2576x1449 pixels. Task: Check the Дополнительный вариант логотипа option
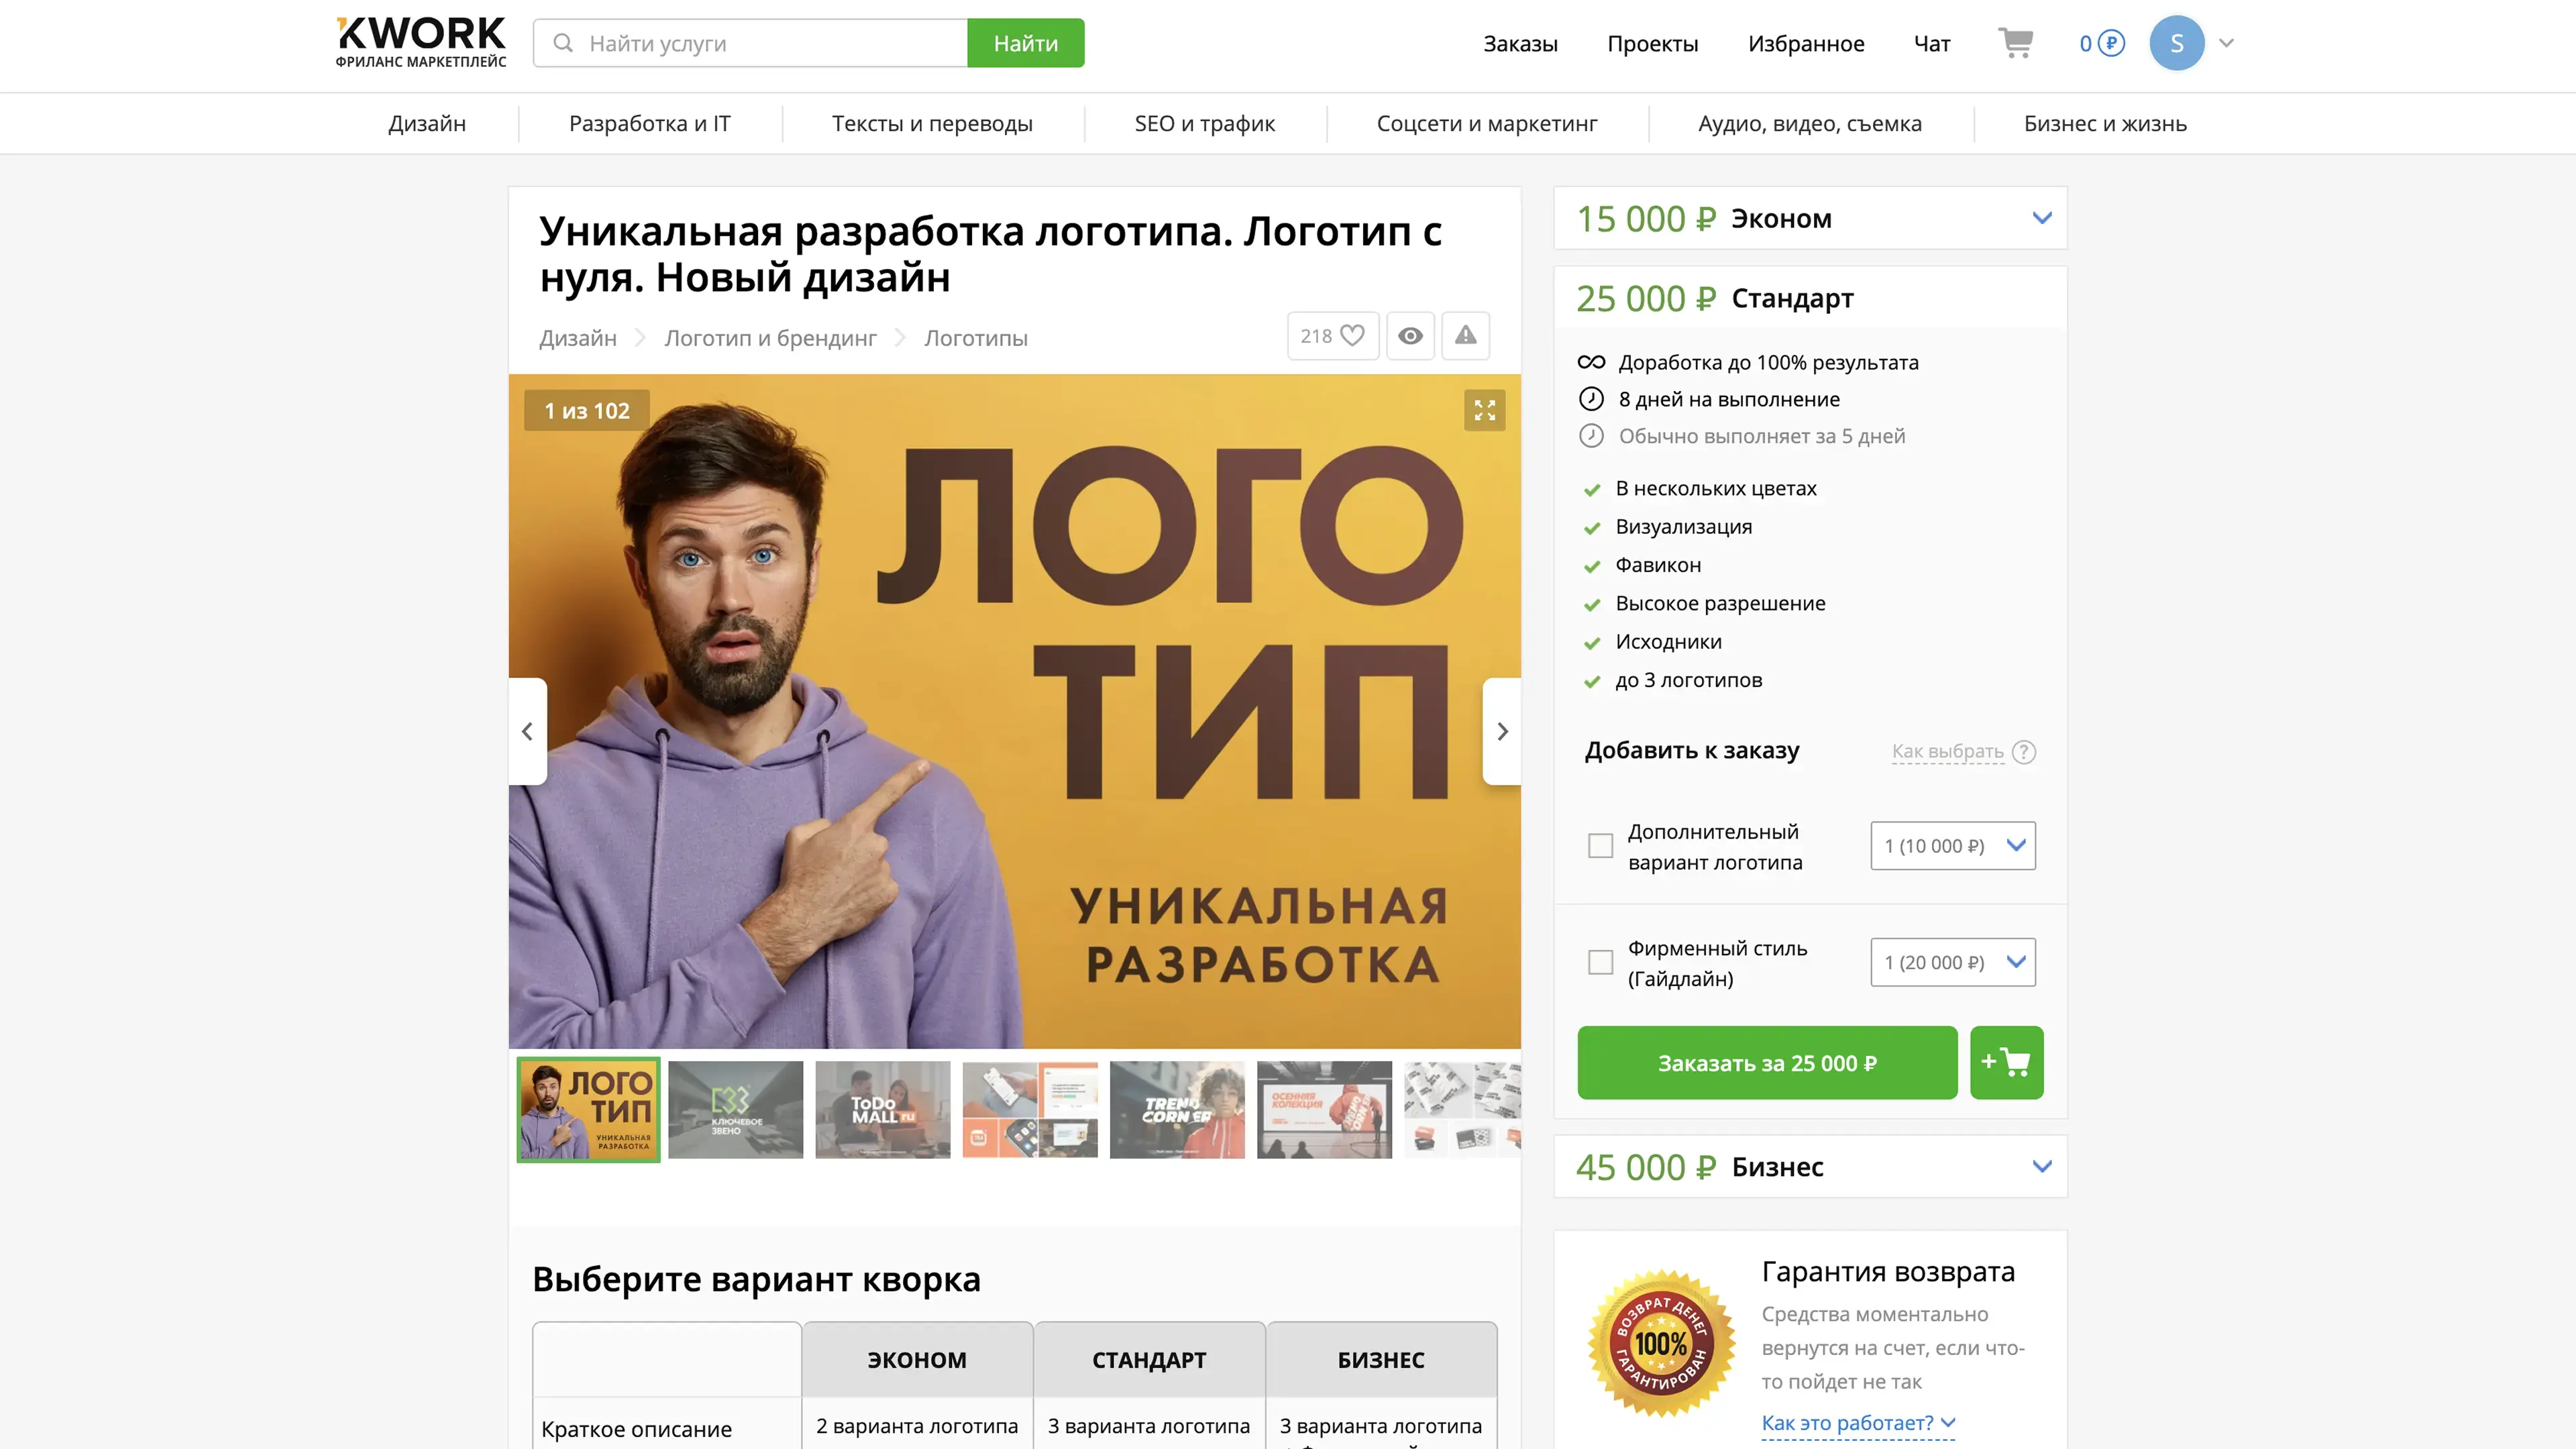click(1600, 846)
